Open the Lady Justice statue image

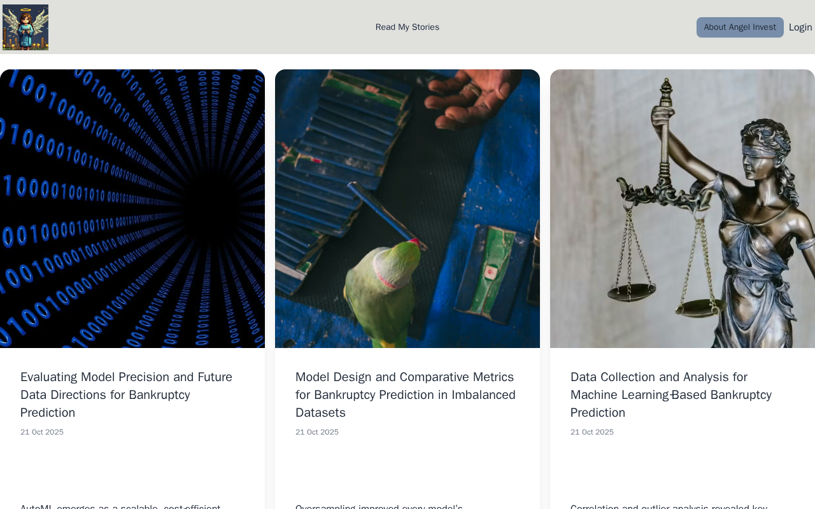pos(683,209)
